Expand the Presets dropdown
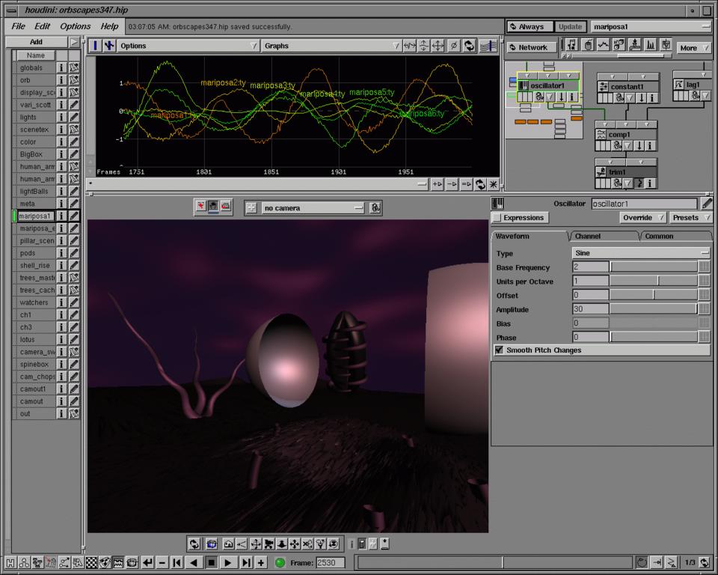The height and width of the screenshot is (575, 718). [x=690, y=218]
